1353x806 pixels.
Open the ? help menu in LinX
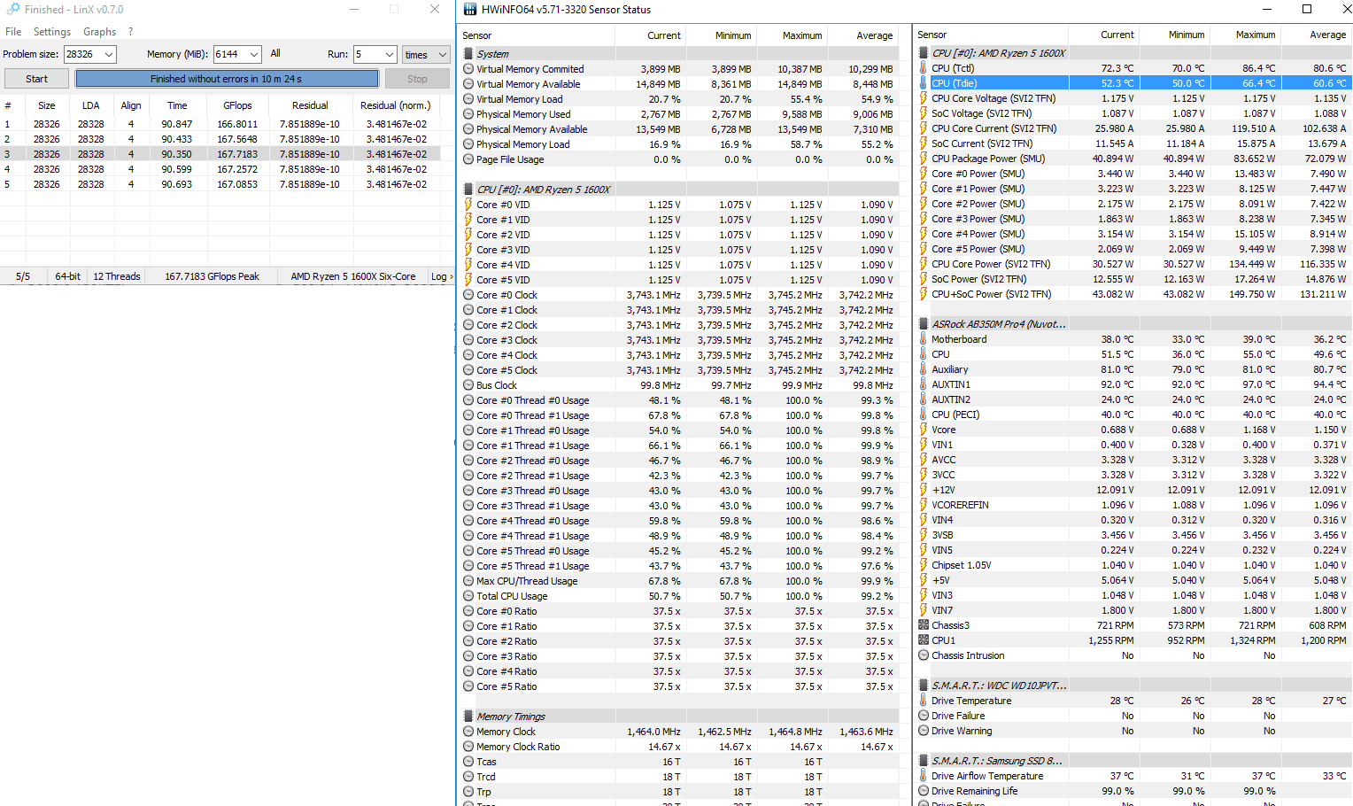click(x=131, y=32)
